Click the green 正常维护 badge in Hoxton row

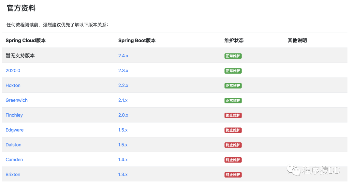pyautogui.click(x=233, y=86)
